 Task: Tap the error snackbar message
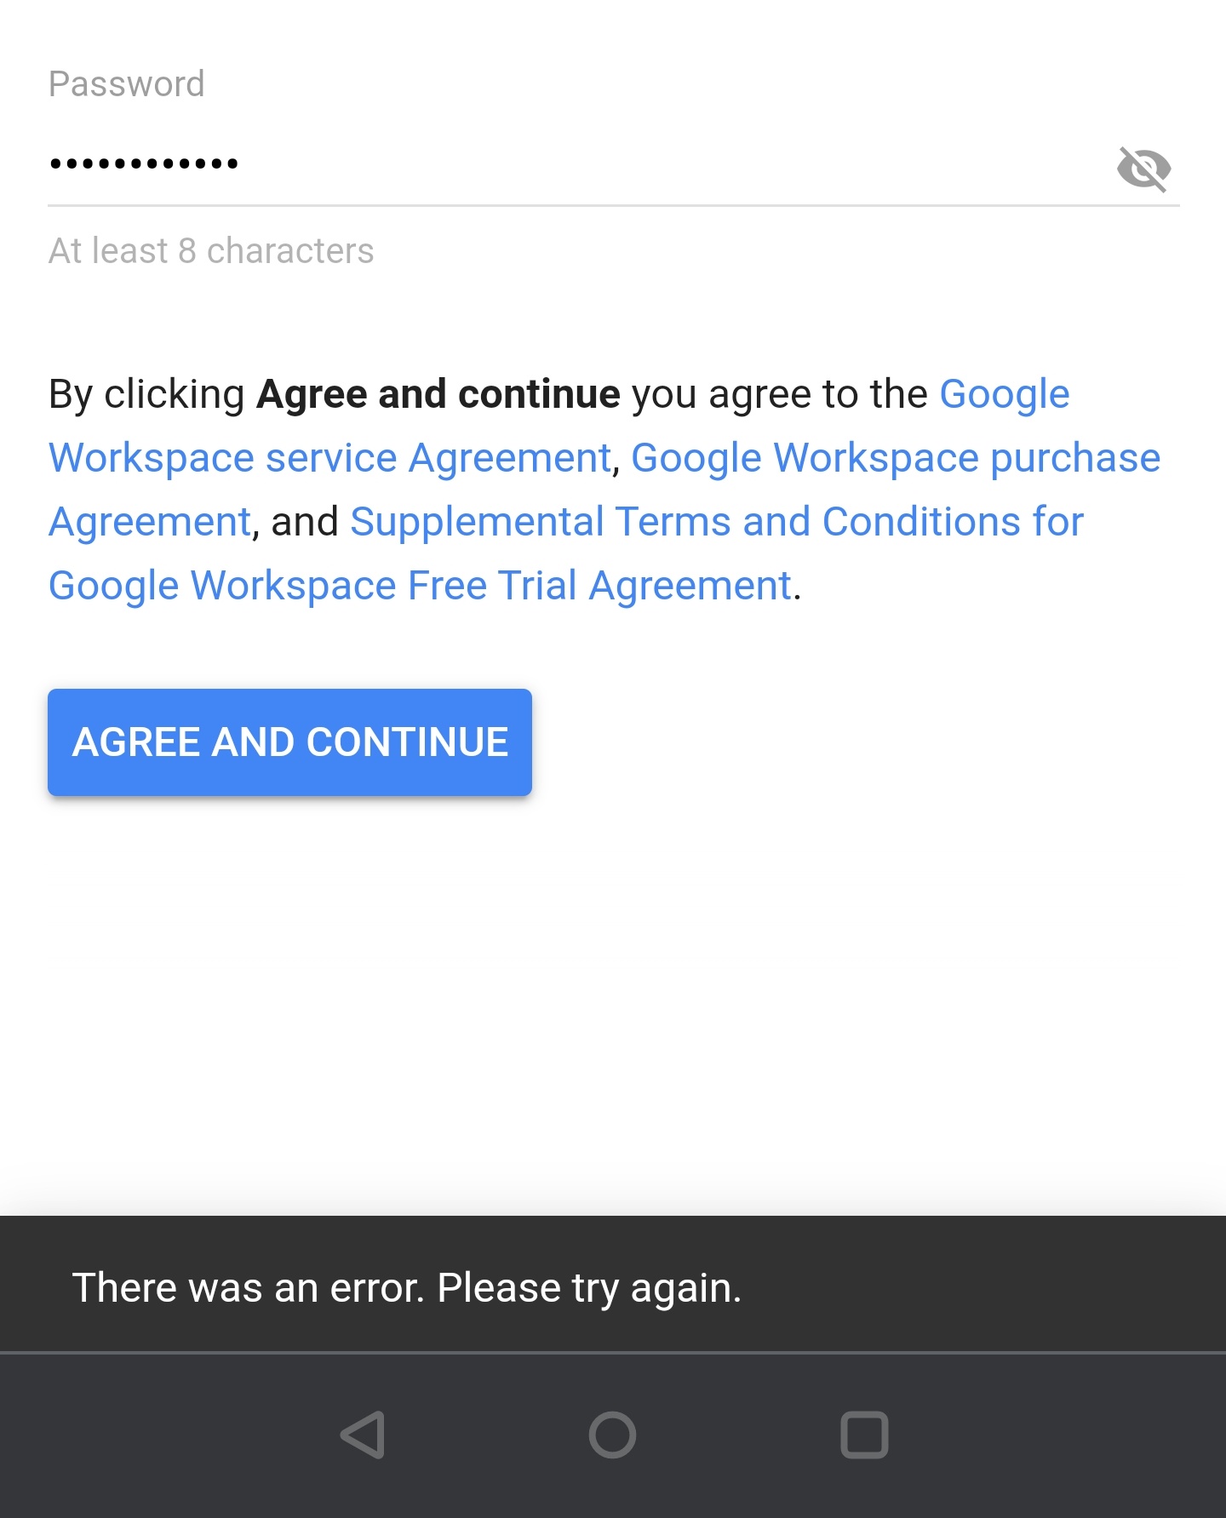(x=613, y=1284)
